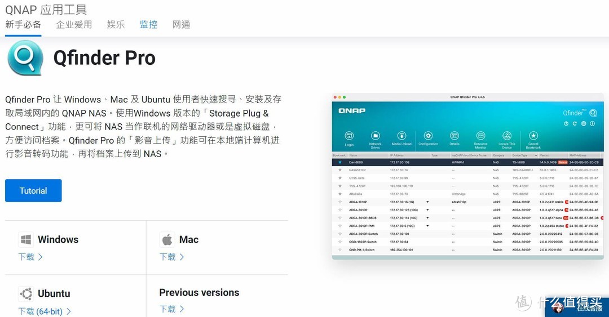The width and height of the screenshot is (609, 317).
Task: Click the info icon in Qfinder header
Action: click(593, 123)
